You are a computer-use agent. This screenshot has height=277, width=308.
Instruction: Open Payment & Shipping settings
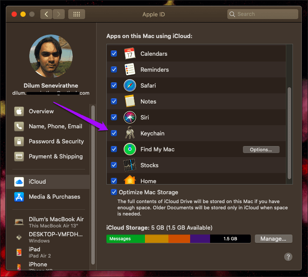[48, 157]
